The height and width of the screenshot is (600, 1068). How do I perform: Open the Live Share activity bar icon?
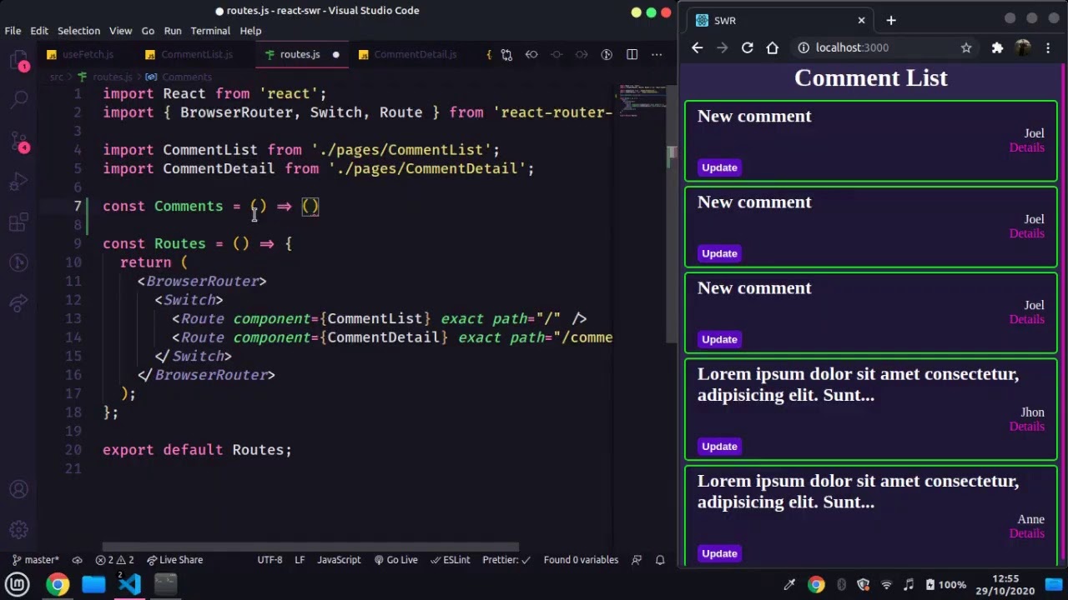click(19, 303)
